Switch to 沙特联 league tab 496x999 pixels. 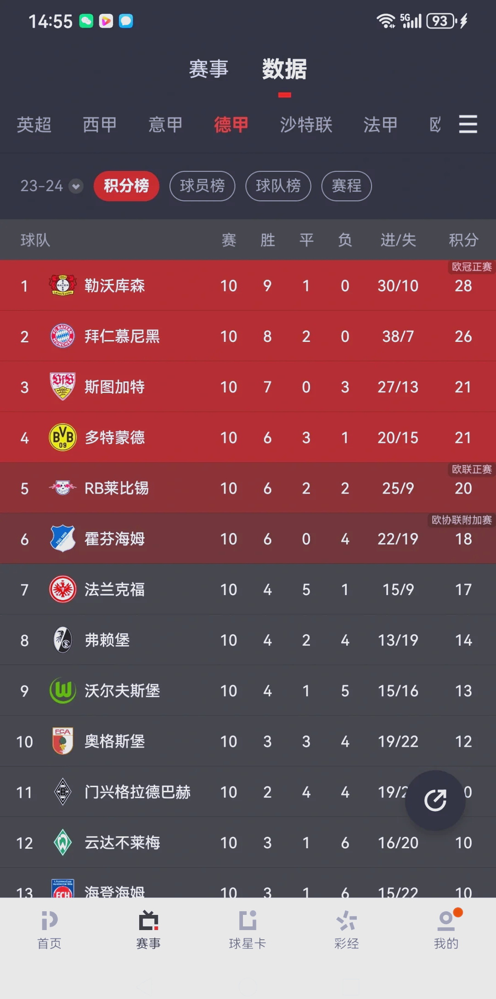coord(306,125)
